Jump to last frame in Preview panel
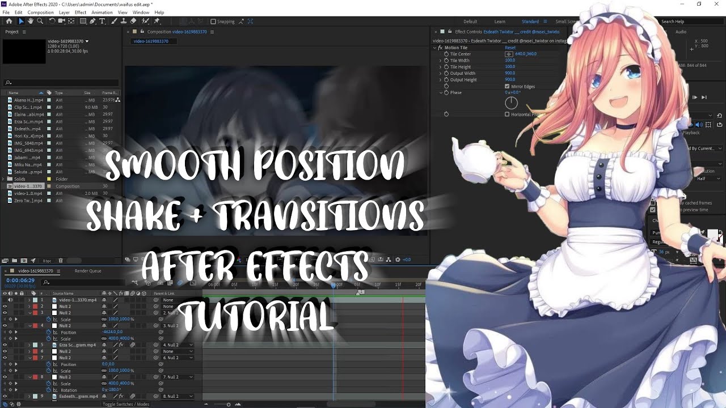Image resolution: width=726 pixels, height=408 pixels. point(704,97)
